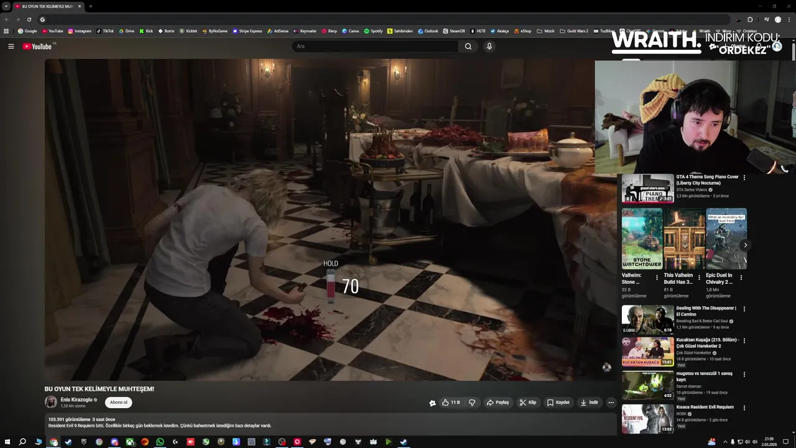Open Windows taskbar search
The width and height of the screenshot is (796, 448).
tap(22, 442)
